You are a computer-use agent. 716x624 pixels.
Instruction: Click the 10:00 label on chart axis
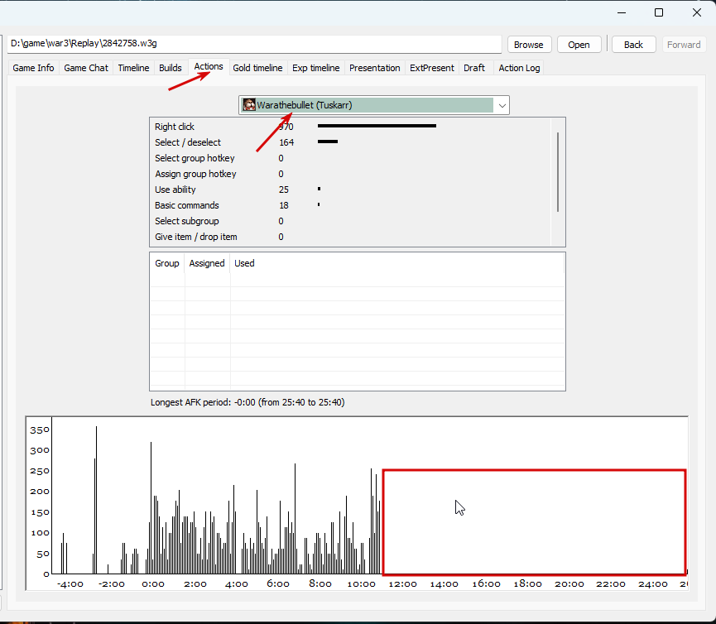tap(362, 583)
